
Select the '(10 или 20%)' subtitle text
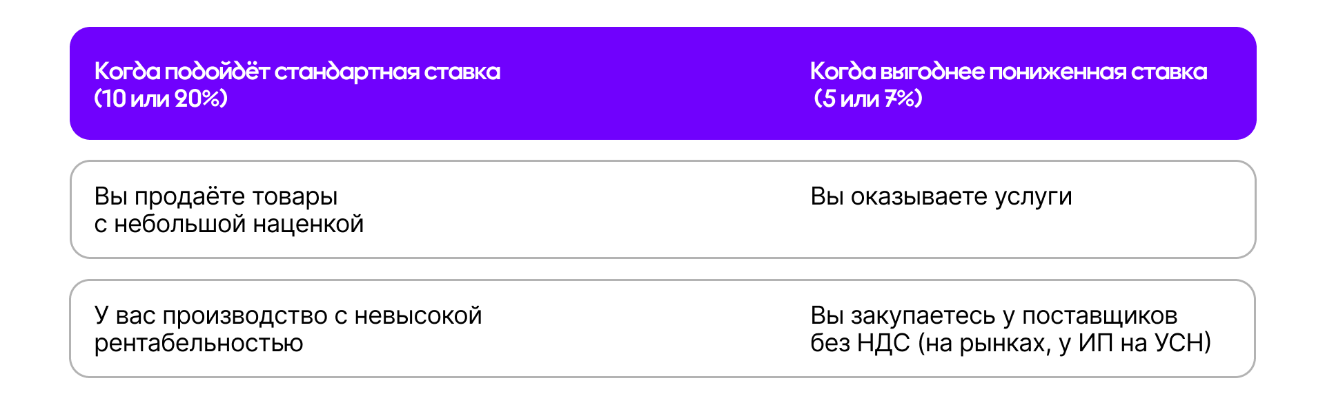[161, 99]
